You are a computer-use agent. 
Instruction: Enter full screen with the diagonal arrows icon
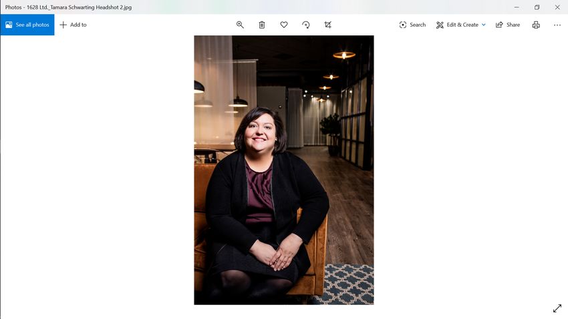click(557, 308)
